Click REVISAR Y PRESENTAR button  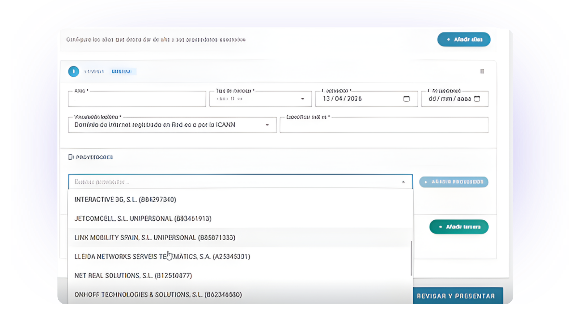[x=458, y=296]
